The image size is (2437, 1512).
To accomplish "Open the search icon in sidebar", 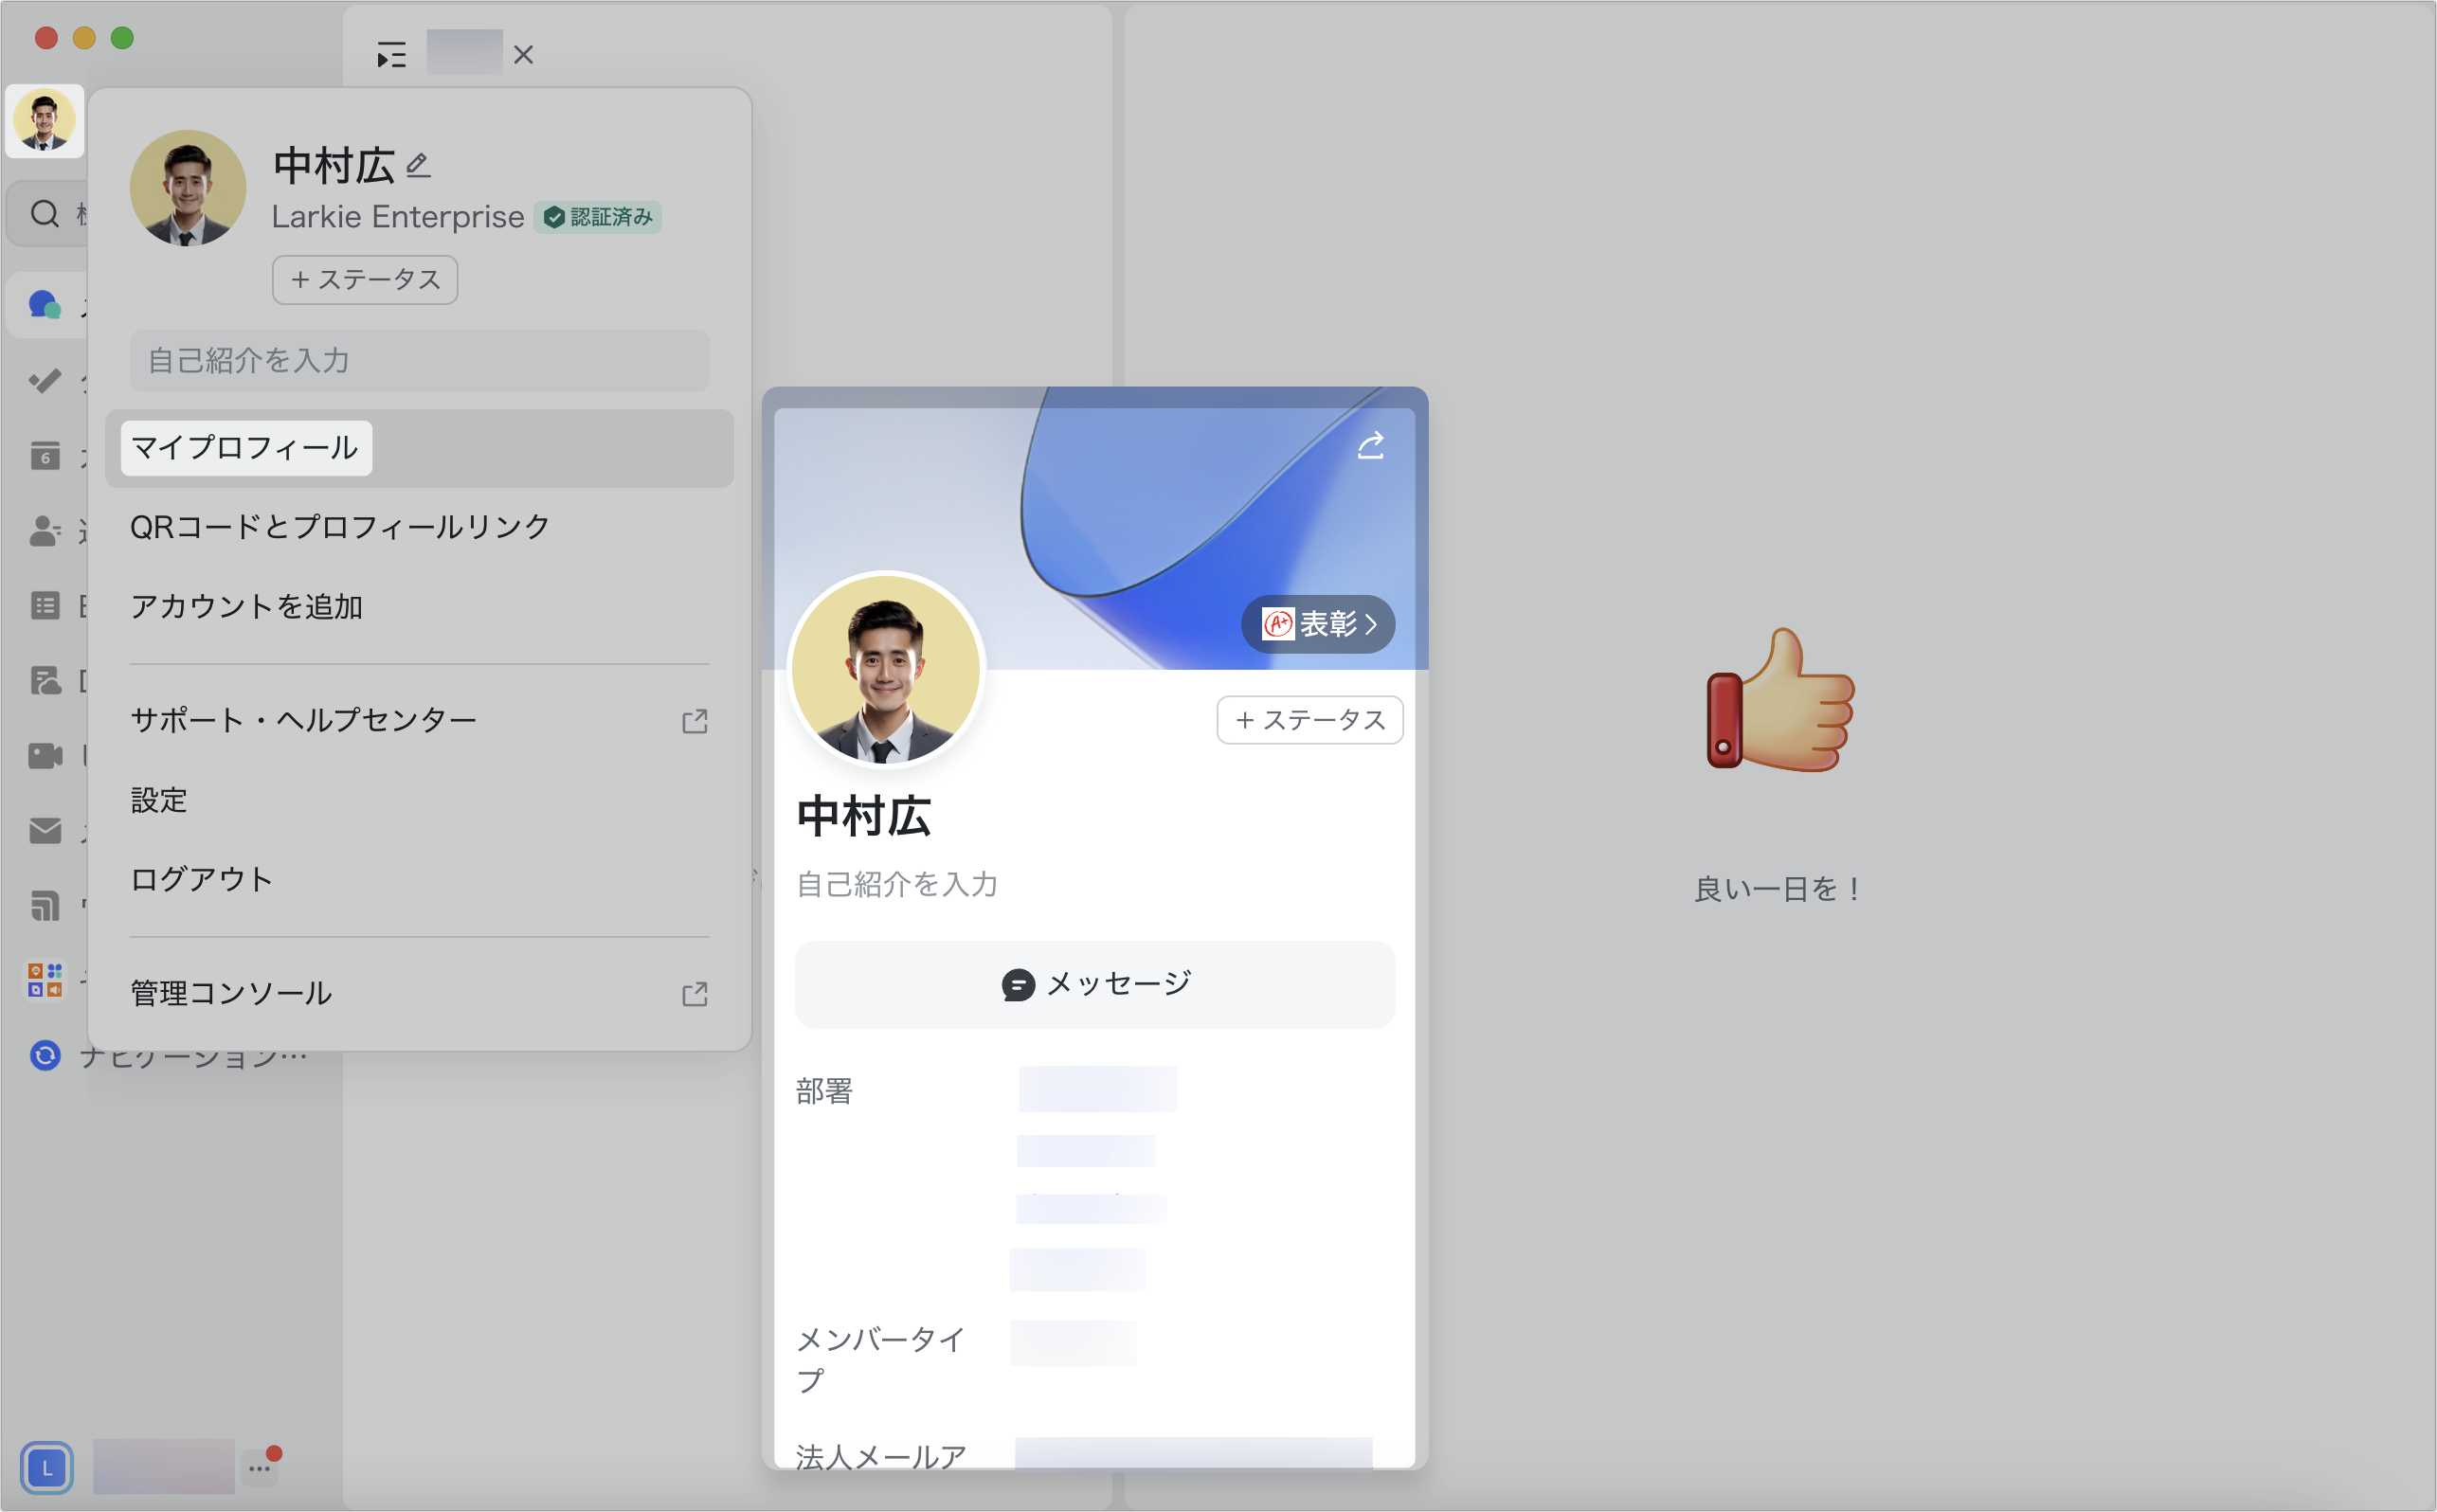I will (x=44, y=213).
